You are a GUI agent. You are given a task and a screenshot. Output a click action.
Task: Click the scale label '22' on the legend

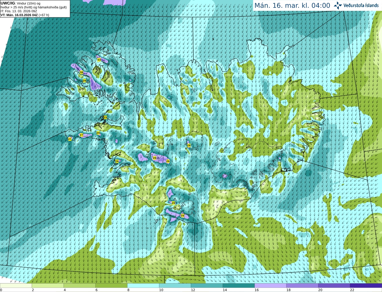click(x=352, y=290)
